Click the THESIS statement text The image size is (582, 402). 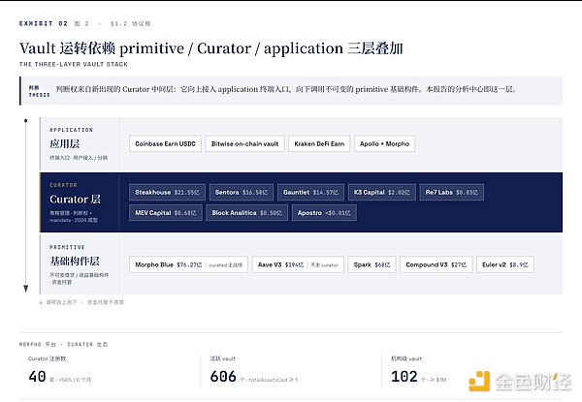(286, 89)
